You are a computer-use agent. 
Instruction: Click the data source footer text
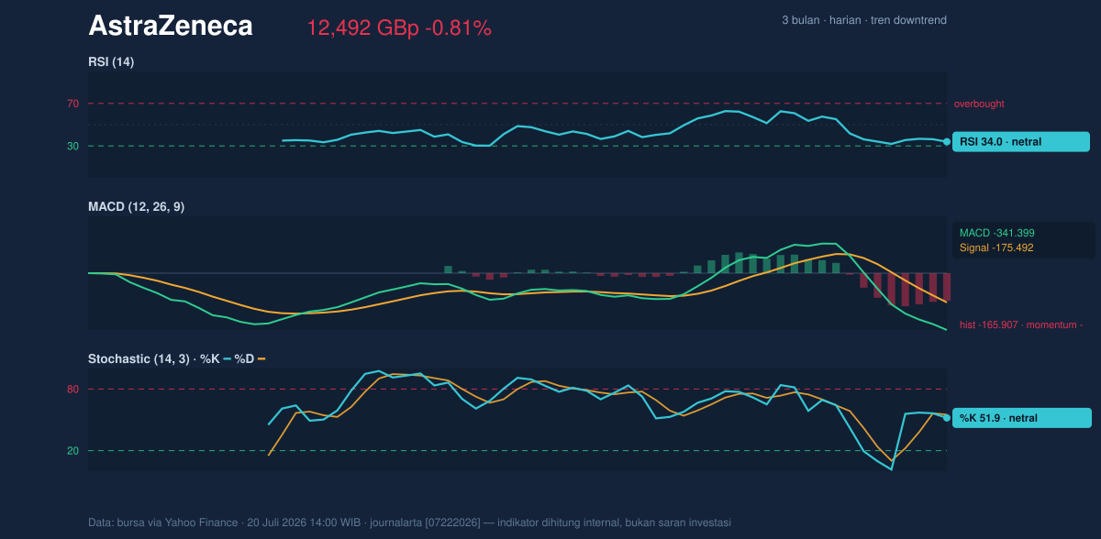coord(409,522)
